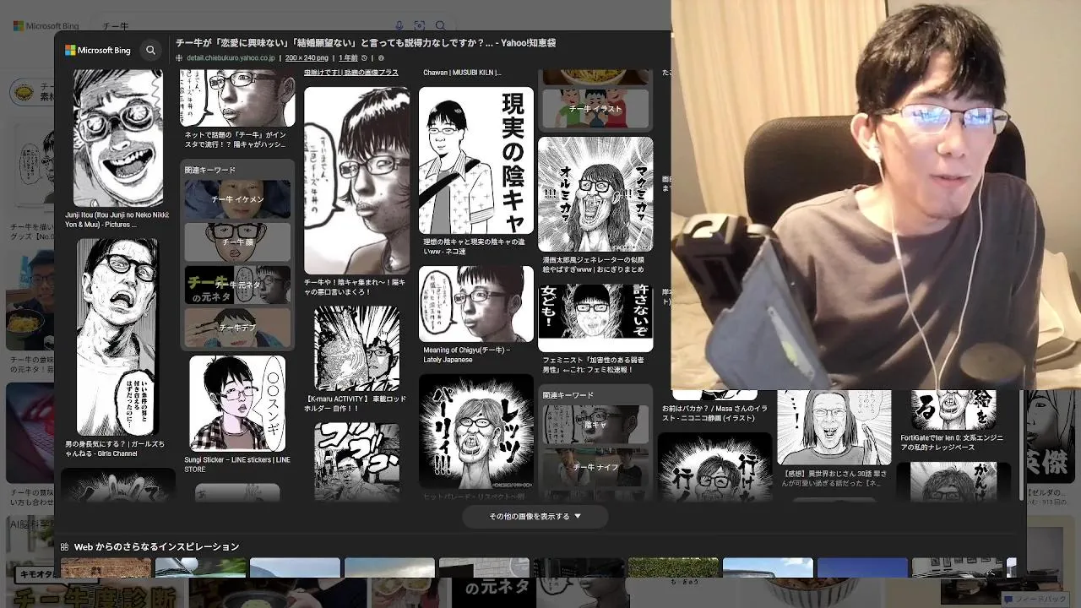Click the first inspiration strip thumbnail at bottom

106,567
